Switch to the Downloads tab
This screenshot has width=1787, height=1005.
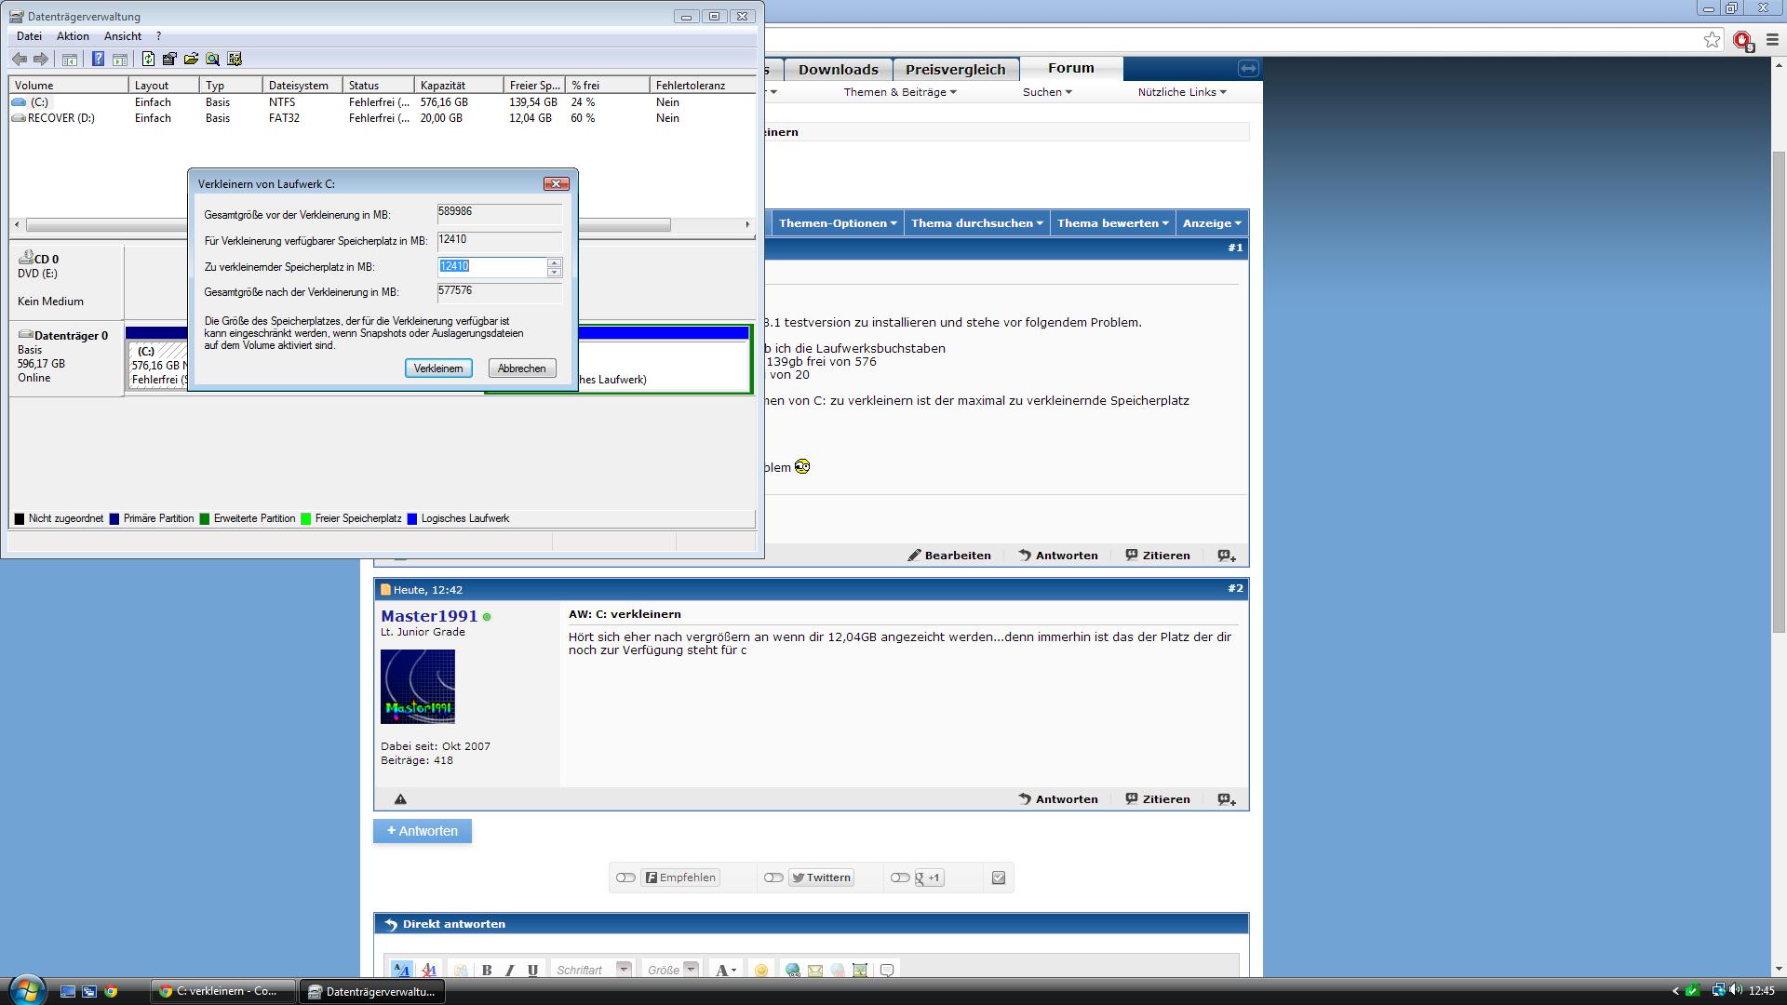[838, 70]
